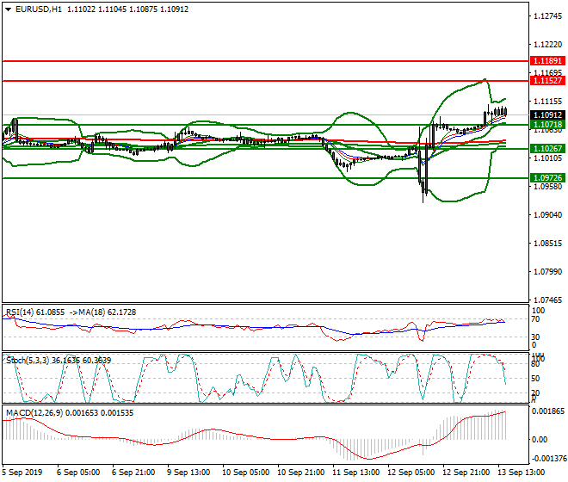
Task: Open the chart menu triangle beside EURUSD,H1
Action: pos(9,9)
